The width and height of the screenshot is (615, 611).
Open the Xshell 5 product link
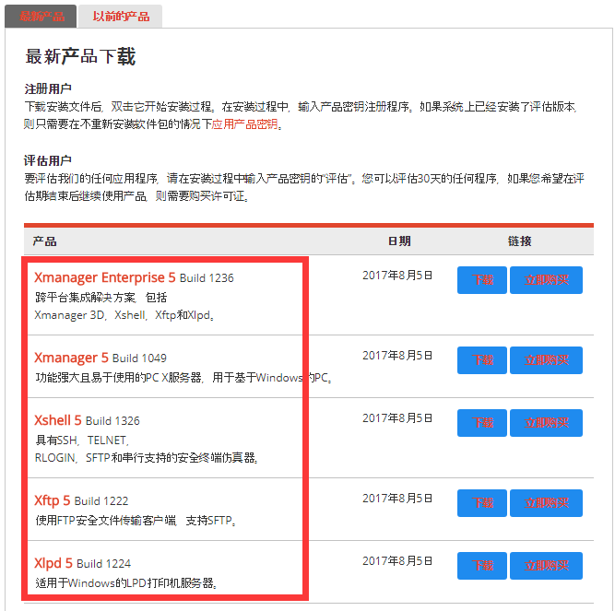coord(58,420)
